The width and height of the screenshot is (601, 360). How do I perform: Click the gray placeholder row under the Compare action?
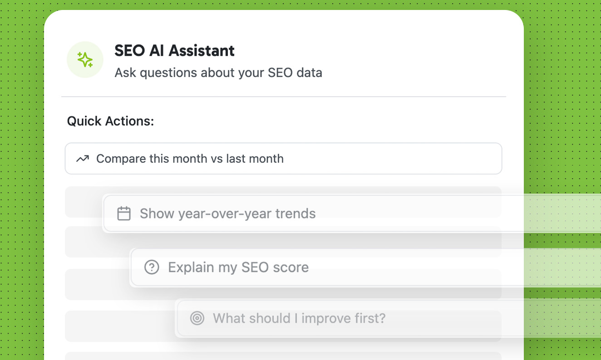(83, 199)
